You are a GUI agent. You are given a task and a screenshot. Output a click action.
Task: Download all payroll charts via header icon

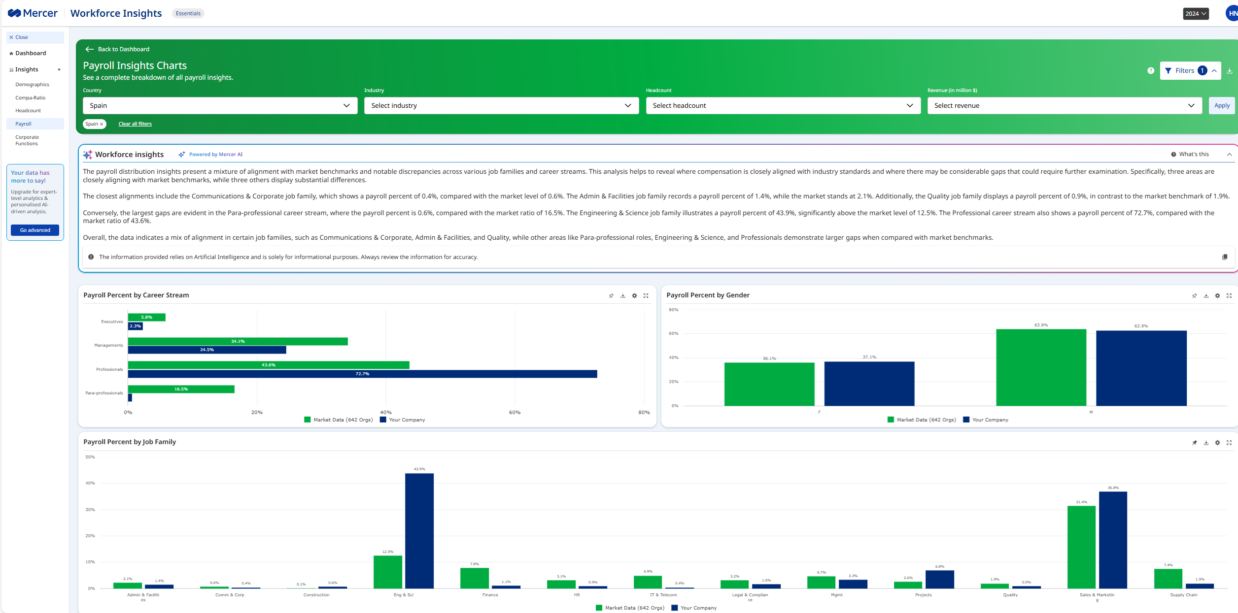(1230, 71)
